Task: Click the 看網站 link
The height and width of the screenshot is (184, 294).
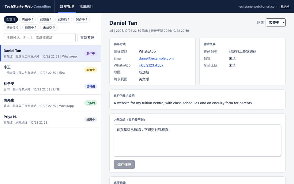Action: point(285,6)
